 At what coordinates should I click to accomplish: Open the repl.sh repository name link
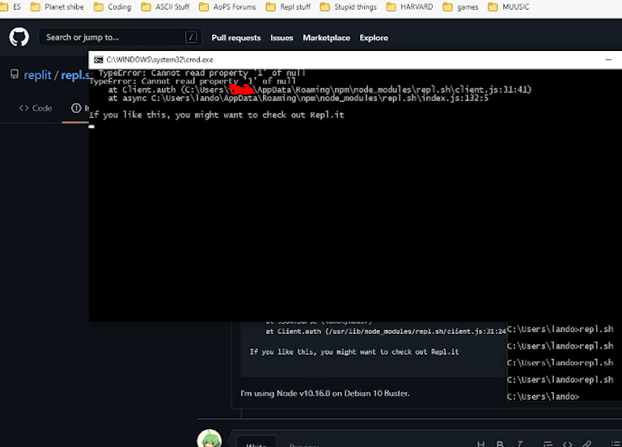pyautogui.click(x=74, y=75)
